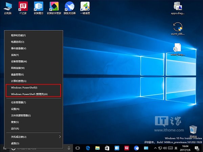Show hidden system tray icons

(156, 148)
